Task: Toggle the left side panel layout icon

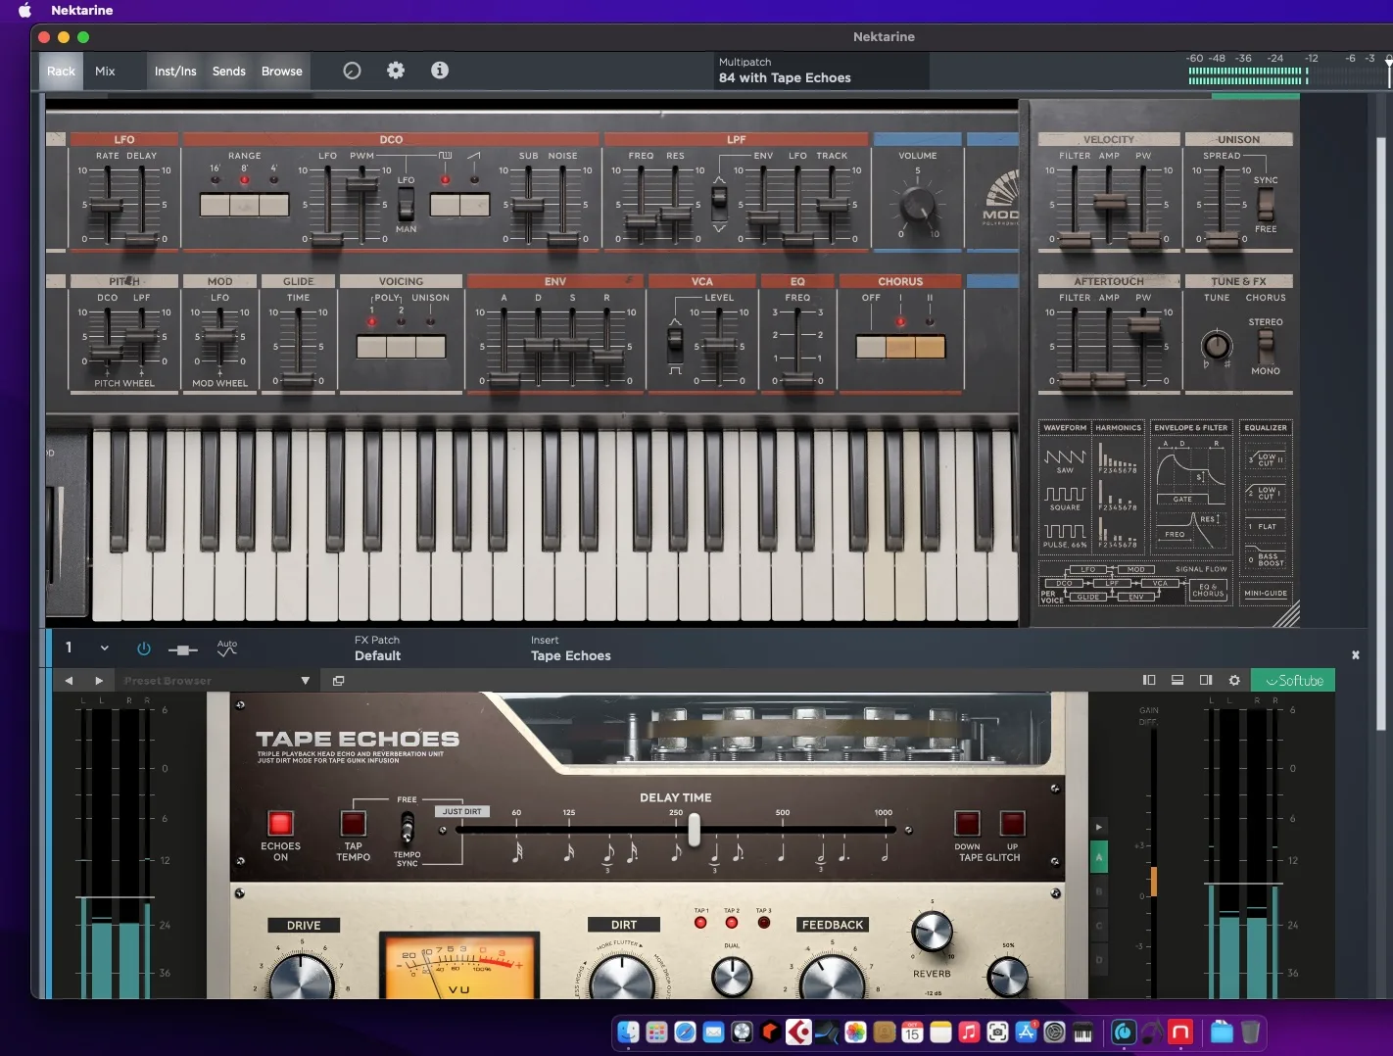Action: 1149,680
